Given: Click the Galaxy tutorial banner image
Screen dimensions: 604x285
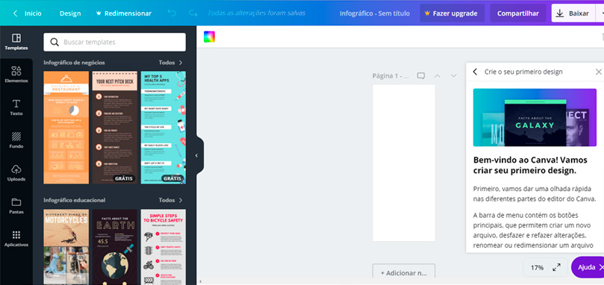Looking at the screenshot, I should [535, 117].
